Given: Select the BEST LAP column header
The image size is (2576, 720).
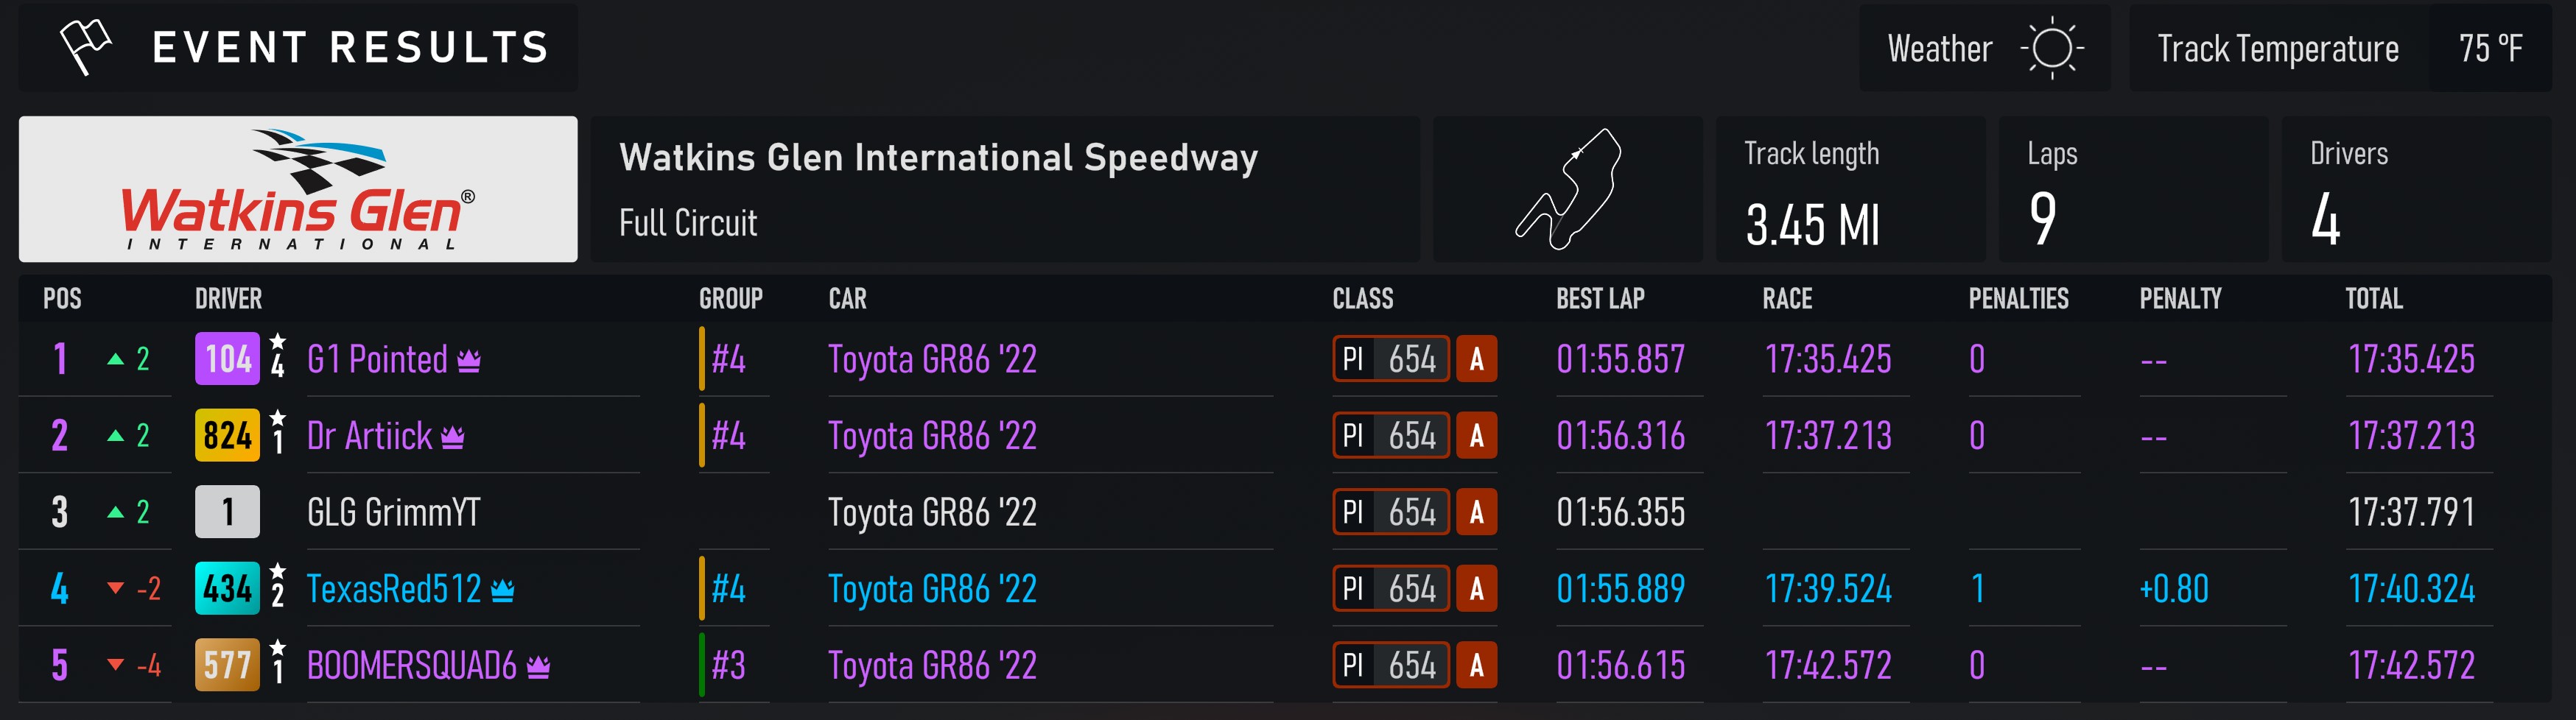Looking at the screenshot, I should coord(1600,299).
